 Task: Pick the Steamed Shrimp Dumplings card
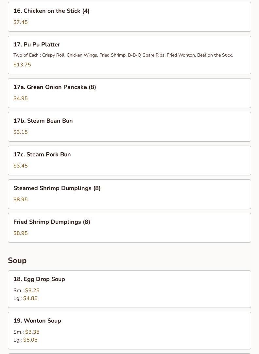coord(129,194)
